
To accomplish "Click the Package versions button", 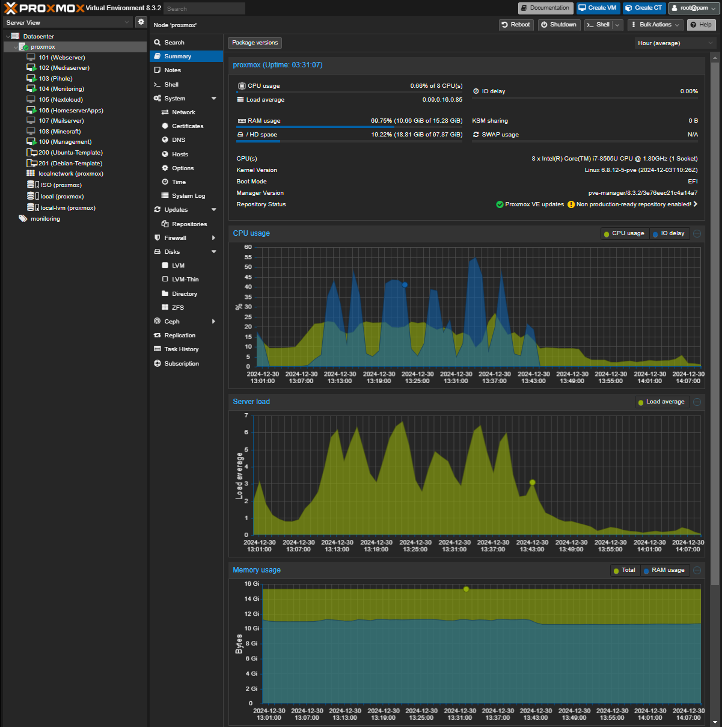I will point(255,43).
